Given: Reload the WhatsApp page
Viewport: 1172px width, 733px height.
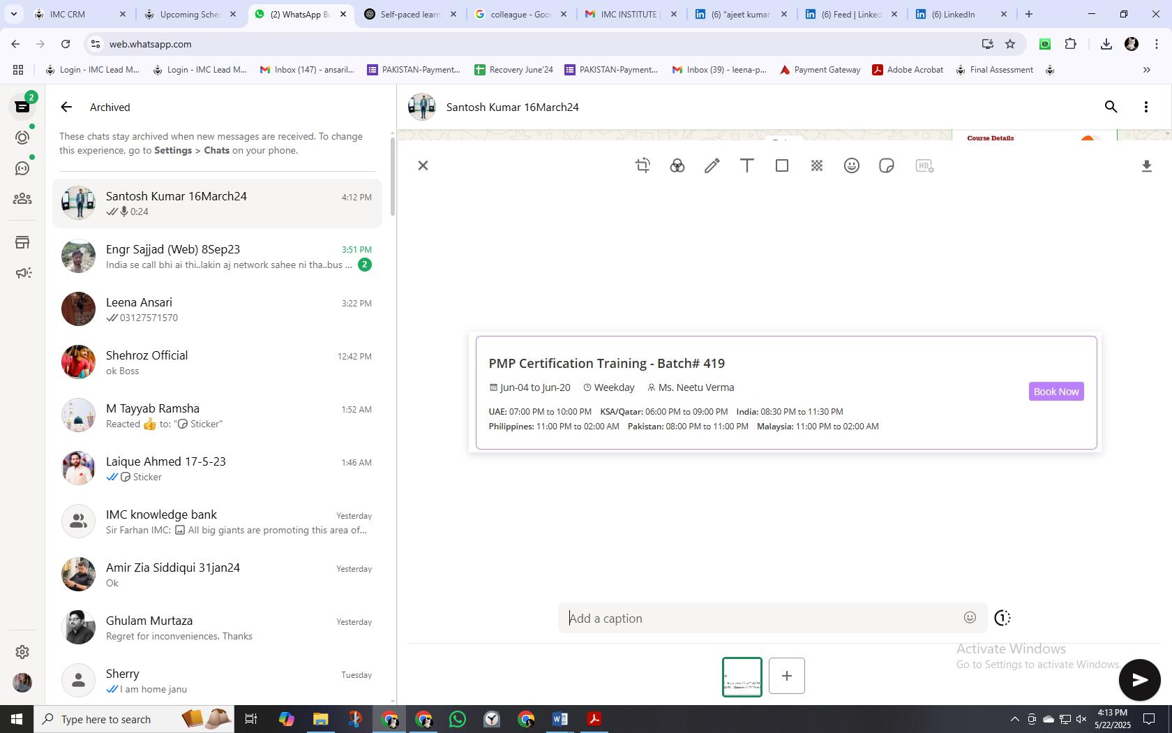Looking at the screenshot, I should (x=66, y=44).
